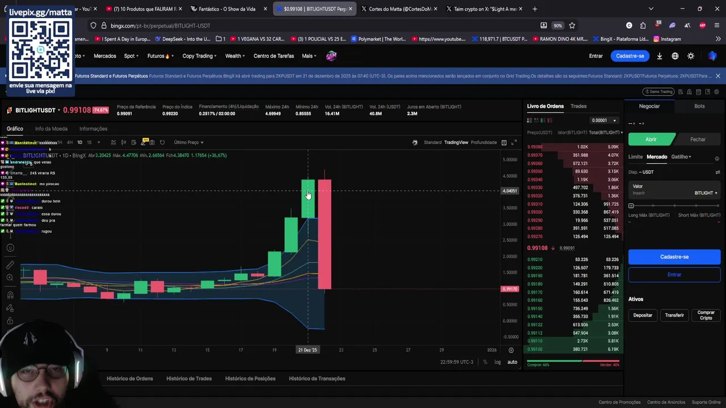Switch to the Trades tab
The height and width of the screenshot is (408, 726).
pyautogui.click(x=579, y=107)
